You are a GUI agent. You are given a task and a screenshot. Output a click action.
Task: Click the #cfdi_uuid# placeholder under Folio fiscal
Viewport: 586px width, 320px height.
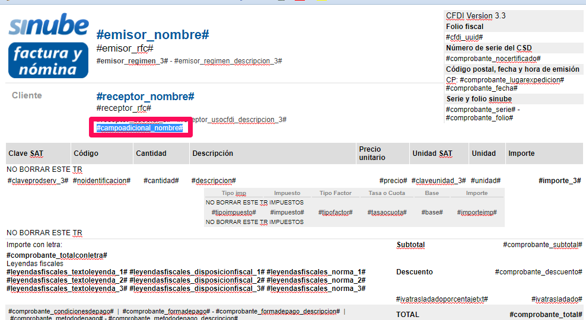pos(464,37)
